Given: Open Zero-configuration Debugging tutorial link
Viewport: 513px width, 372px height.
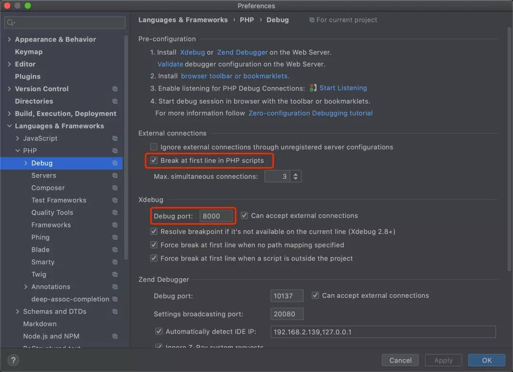Looking at the screenshot, I should (x=311, y=113).
